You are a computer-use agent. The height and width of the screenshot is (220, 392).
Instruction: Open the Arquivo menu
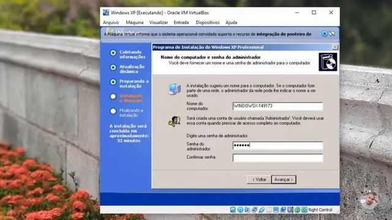click(111, 23)
